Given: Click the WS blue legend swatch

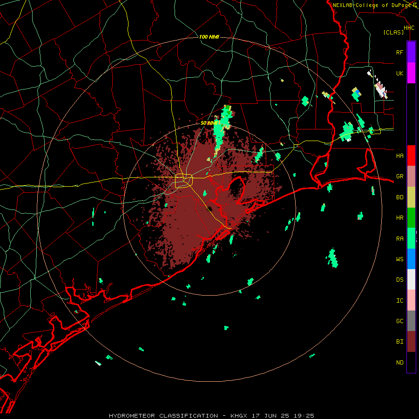Looking at the screenshot, I should 411,259.
